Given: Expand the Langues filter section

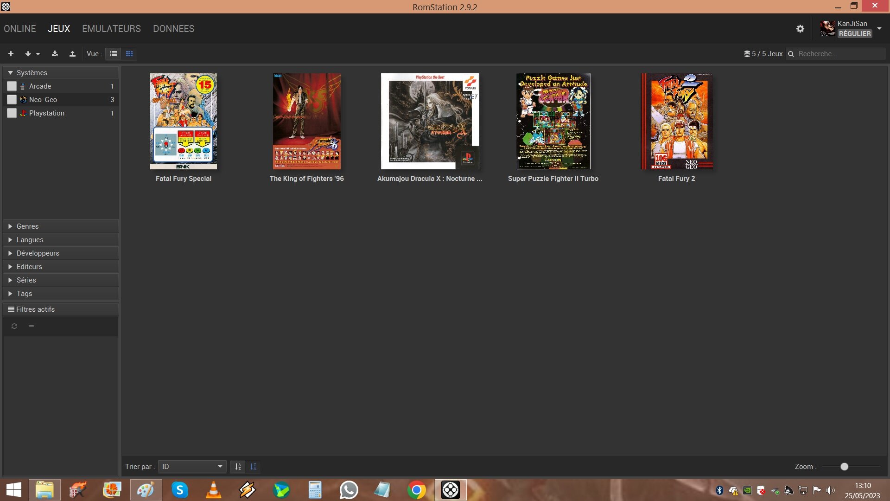Looking at the screenshot, I should (61, 240).
